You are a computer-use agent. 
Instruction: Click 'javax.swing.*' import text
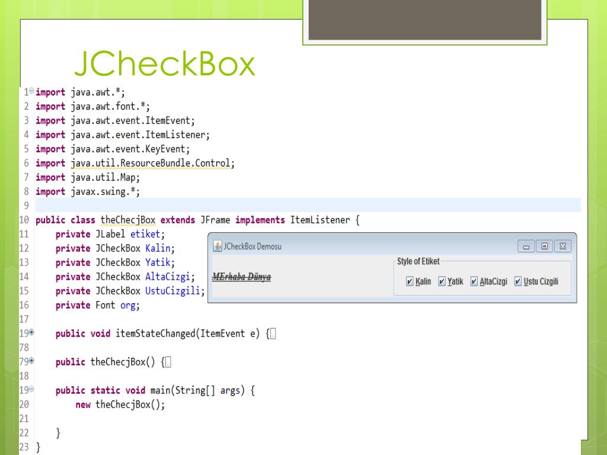click(103, 191)
